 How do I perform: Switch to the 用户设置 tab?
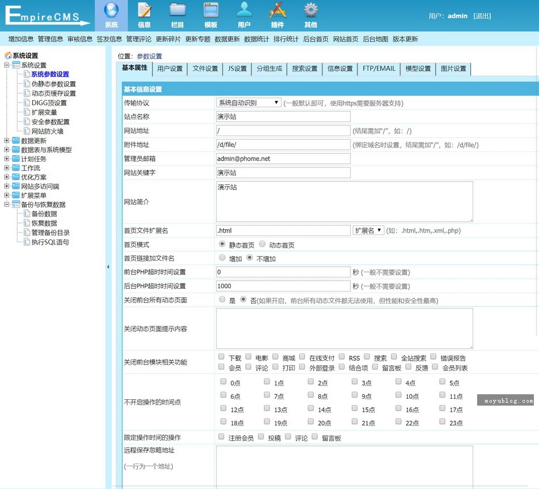point(170,69)
